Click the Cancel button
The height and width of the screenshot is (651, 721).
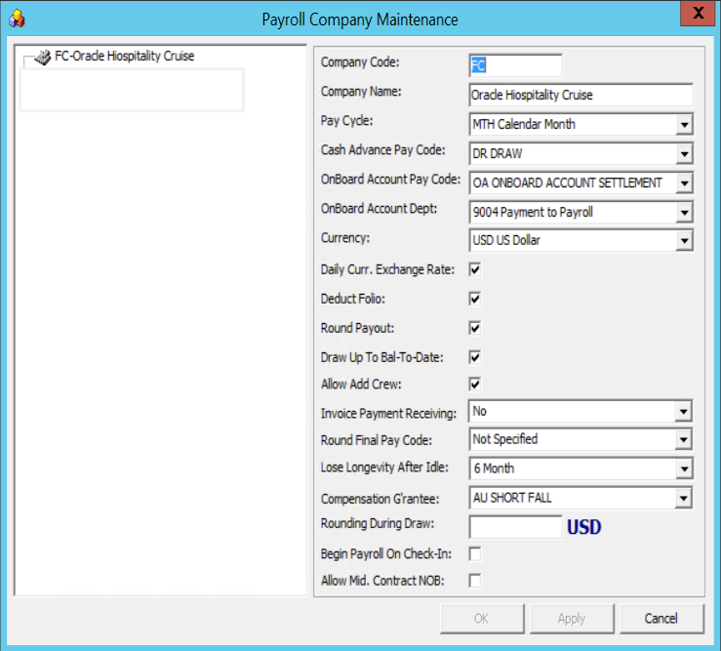(x=661, y=619)
